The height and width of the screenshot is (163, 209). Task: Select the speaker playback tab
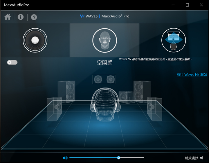35,40
